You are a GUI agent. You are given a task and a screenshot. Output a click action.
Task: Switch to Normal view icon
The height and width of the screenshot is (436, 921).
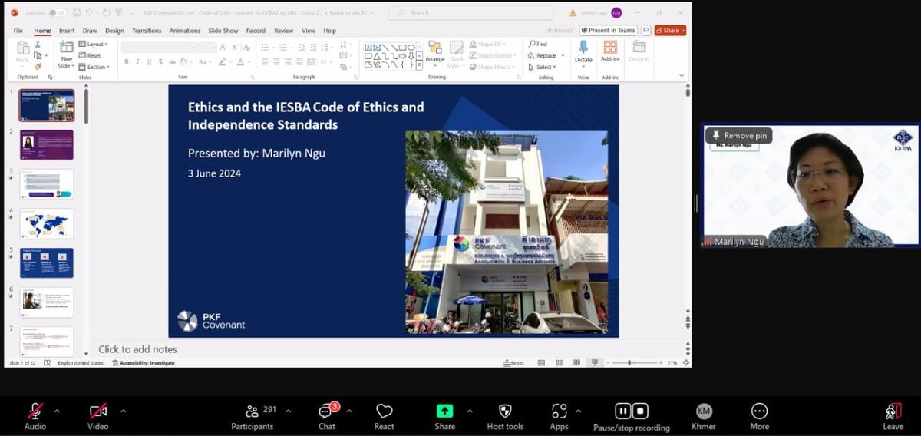(541, 362)
